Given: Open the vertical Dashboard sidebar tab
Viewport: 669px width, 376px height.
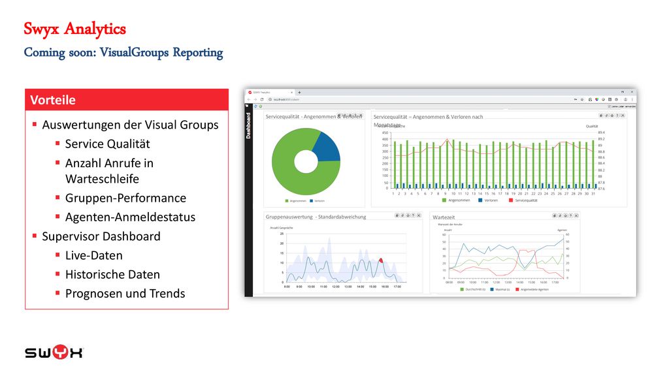Looking at the screenshot, I should click(248, 125).
